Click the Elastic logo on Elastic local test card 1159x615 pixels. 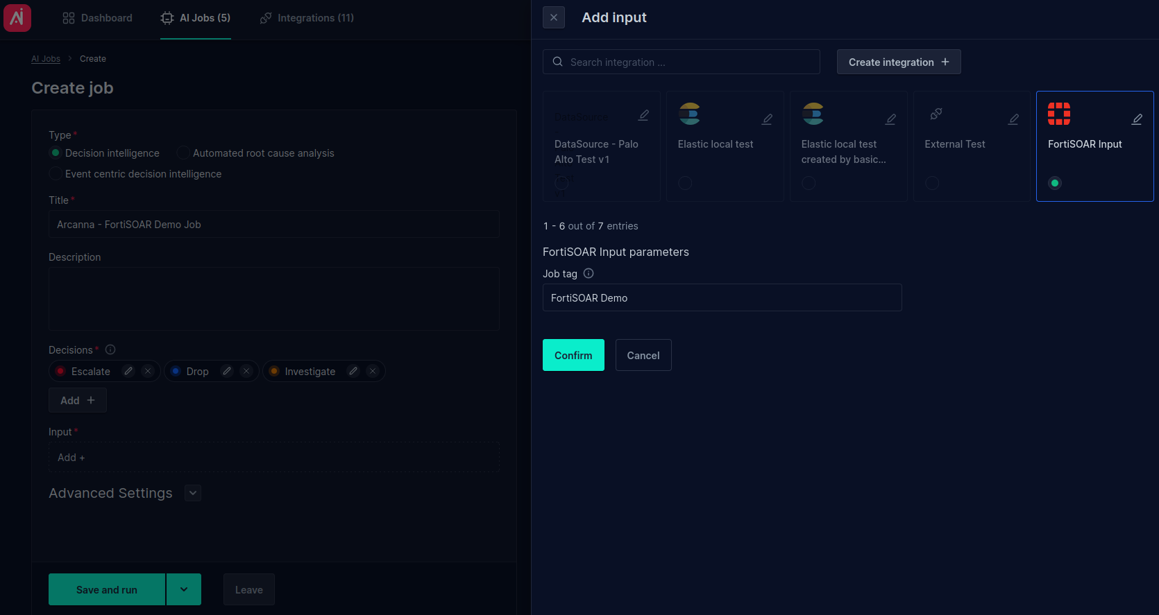[690, 114]
